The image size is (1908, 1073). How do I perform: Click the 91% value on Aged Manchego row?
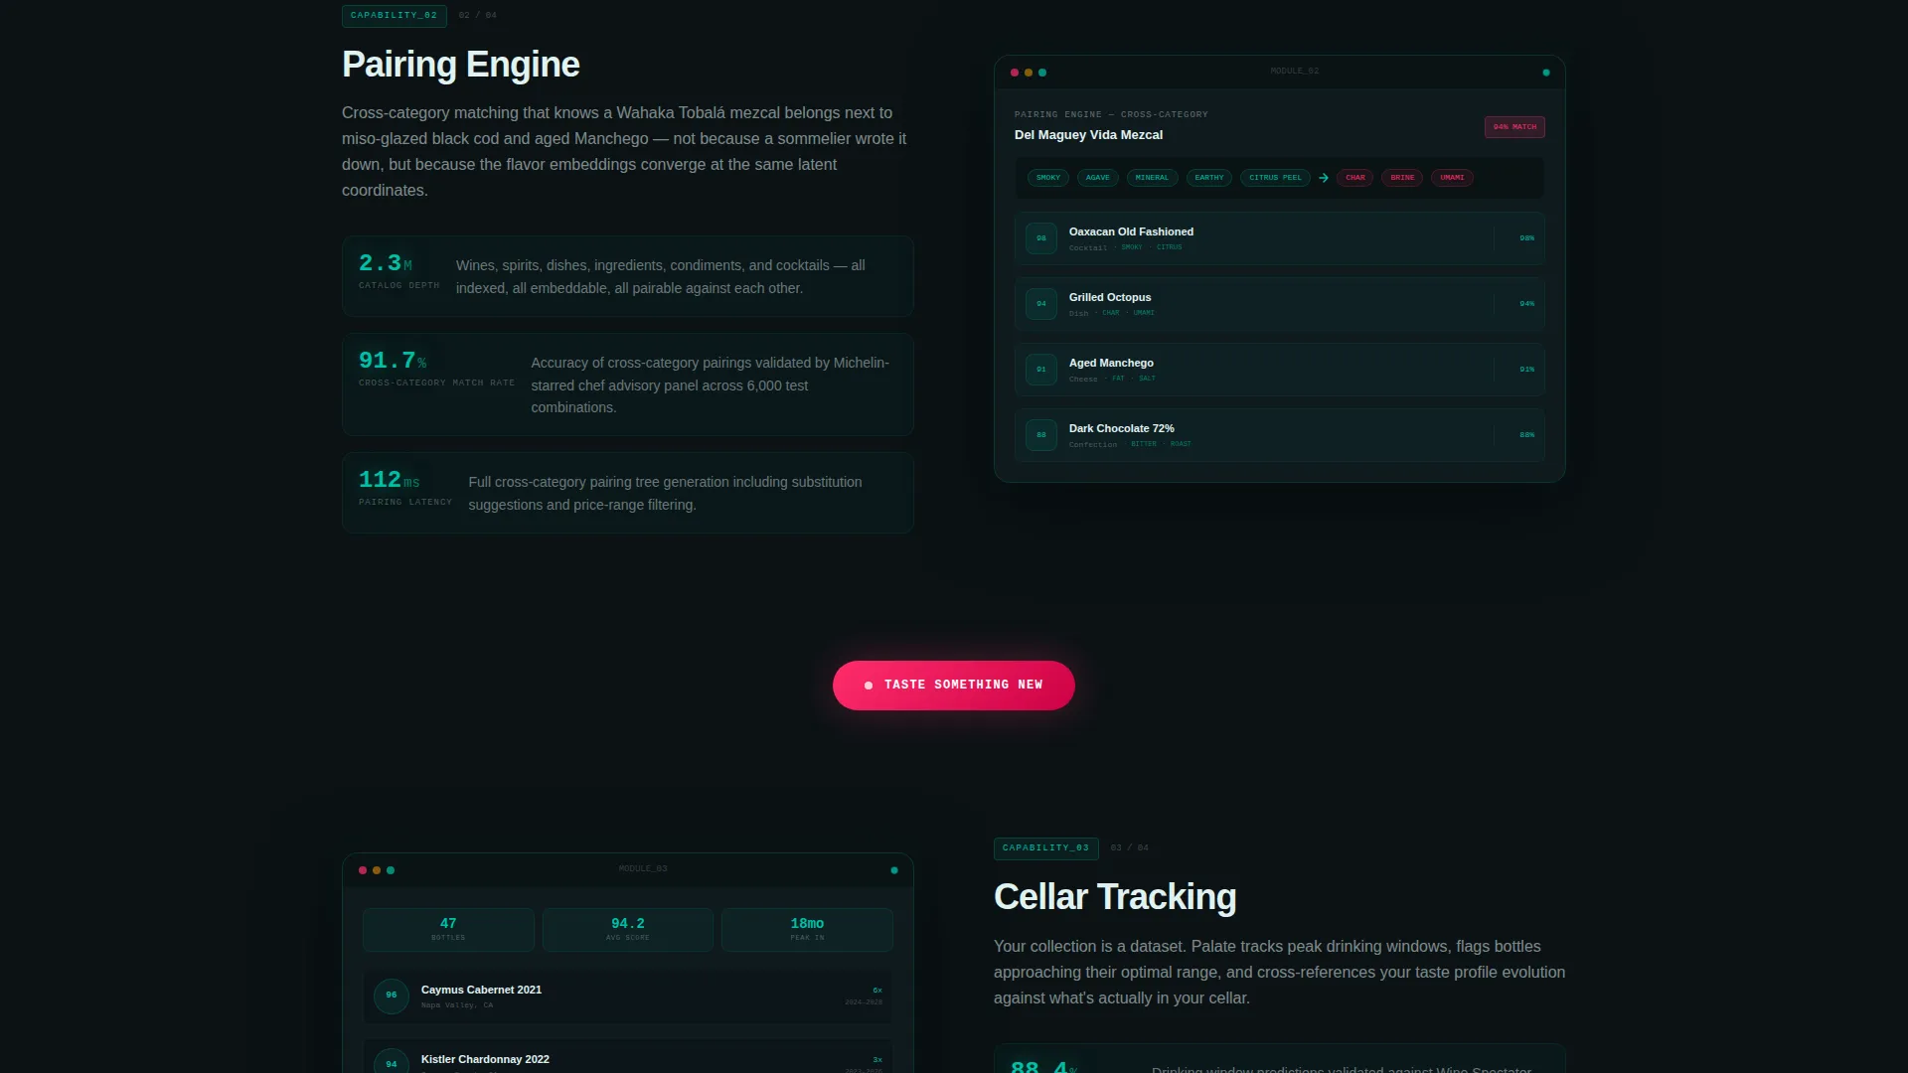[1526, 370]
